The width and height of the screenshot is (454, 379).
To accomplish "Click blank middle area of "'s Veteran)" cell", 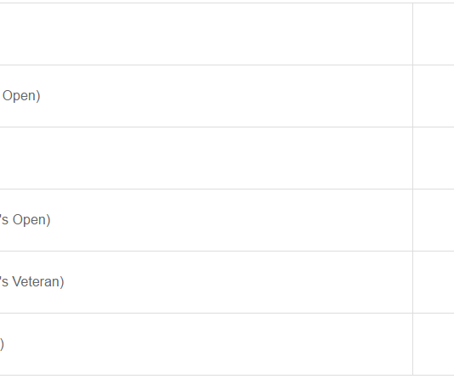I will pyautogui.click(x=237, y=282).
